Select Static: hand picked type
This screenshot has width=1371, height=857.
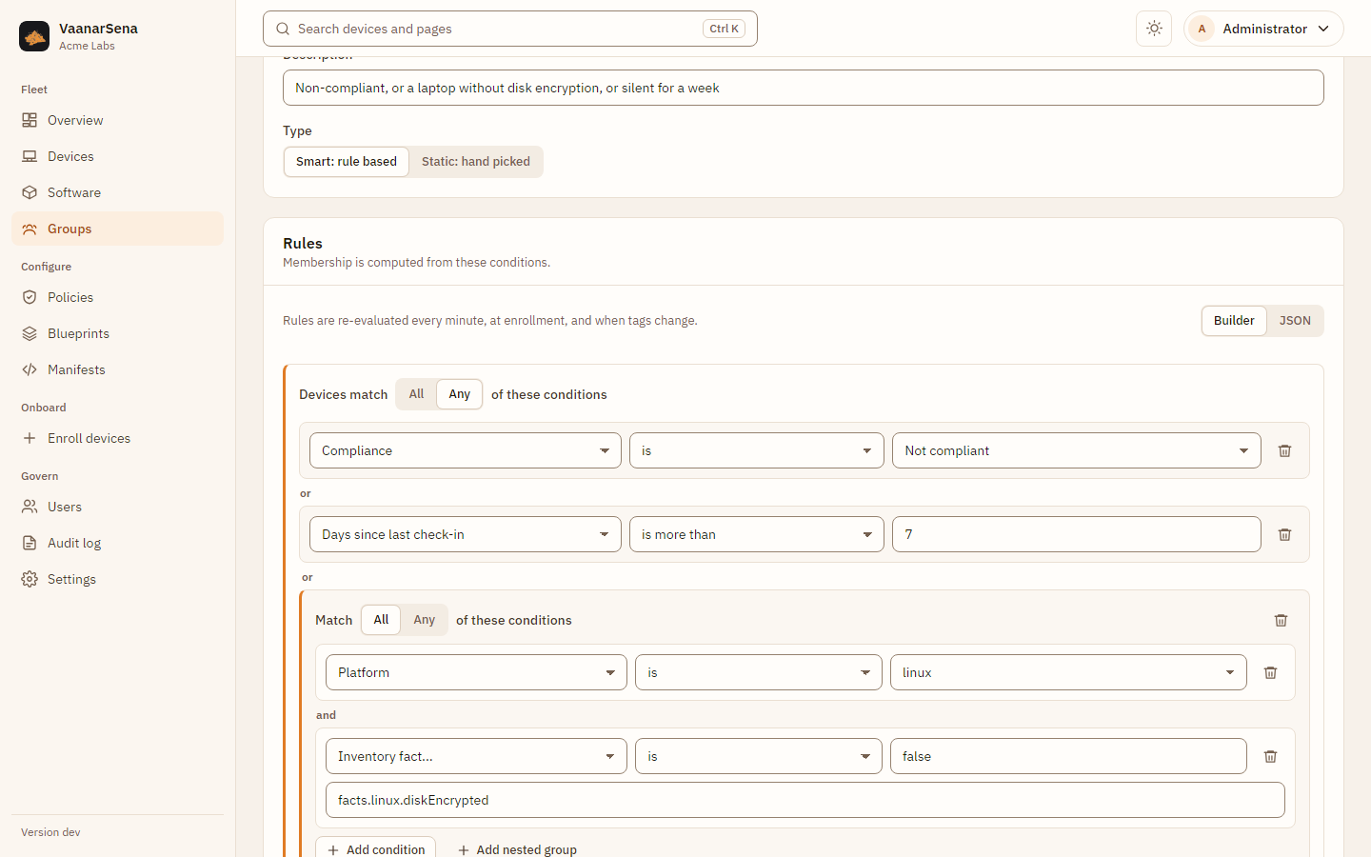coord(476,162)
